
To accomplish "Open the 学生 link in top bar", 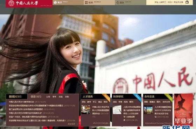I will [156, 2].
